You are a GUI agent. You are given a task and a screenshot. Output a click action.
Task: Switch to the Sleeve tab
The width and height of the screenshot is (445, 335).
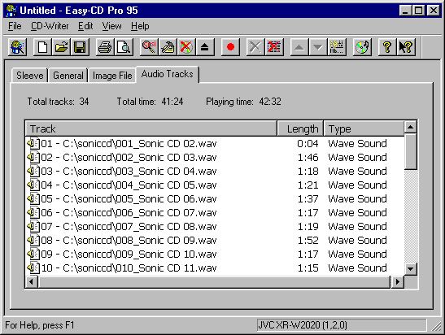click(29, 76)
